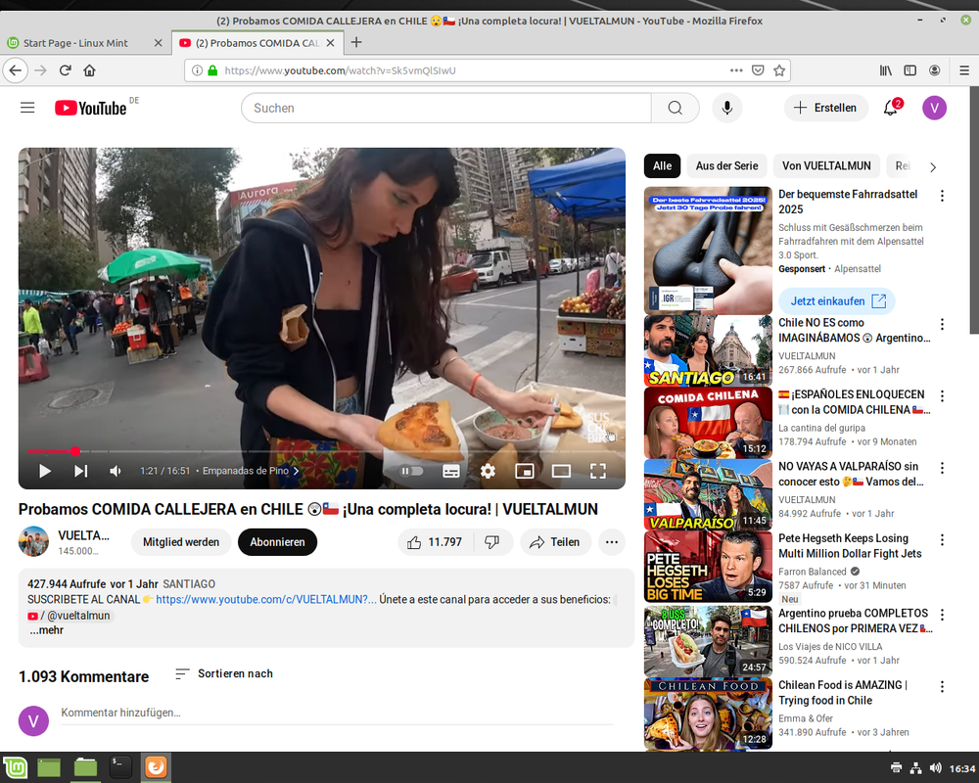Select Aus der Serie chip
The height and width of the screenshot is (783, 979).
[x=726, y=166]
